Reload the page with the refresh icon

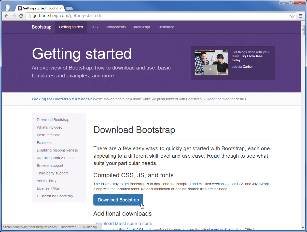point(21,16)
